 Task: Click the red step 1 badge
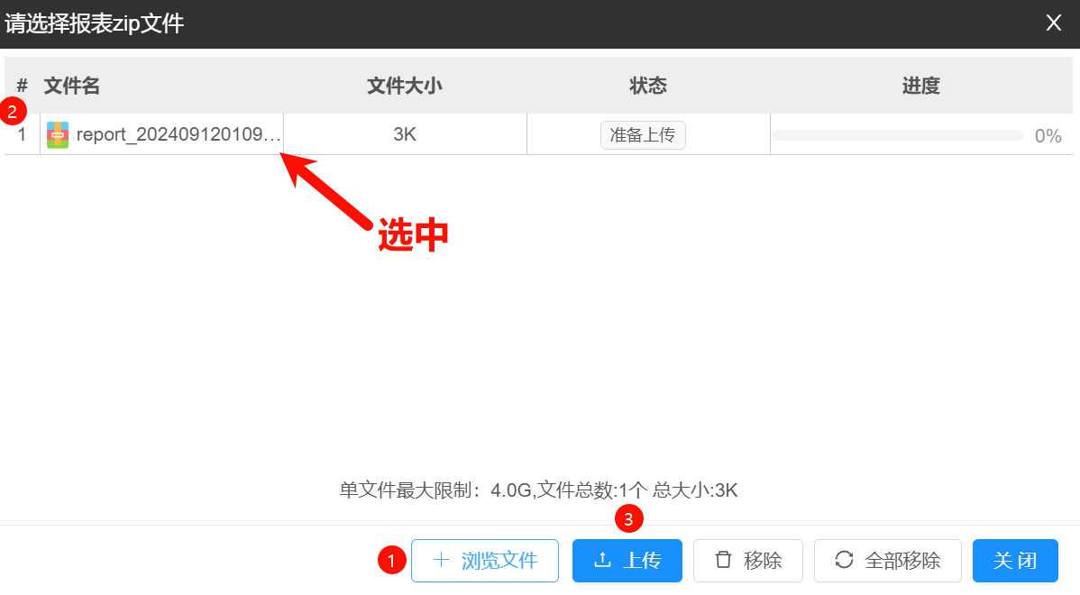(391, 561)
